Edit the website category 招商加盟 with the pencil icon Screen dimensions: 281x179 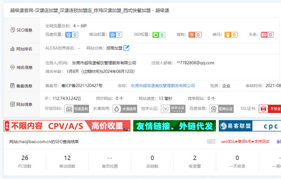coord(127,48)
